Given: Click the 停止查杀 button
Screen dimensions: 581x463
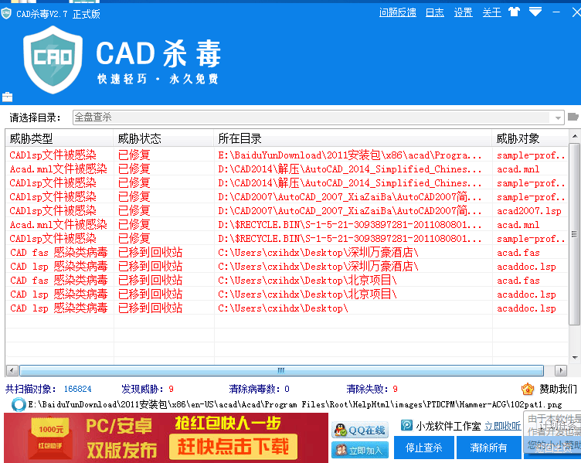Looking at the screenshot, I should (x=424, y=448).
